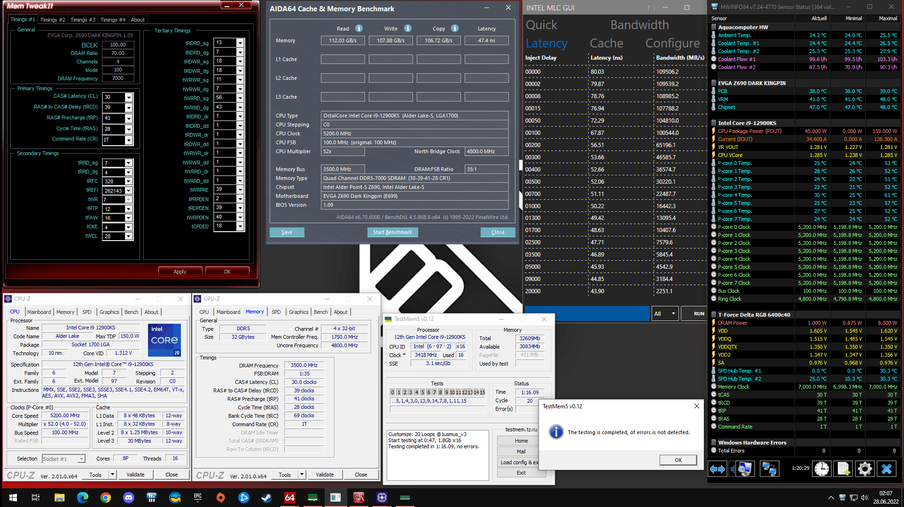This screenshot has height=507, width=904.
Task: Open the About tab in MemTweakIt
Action: coord(138,20)
